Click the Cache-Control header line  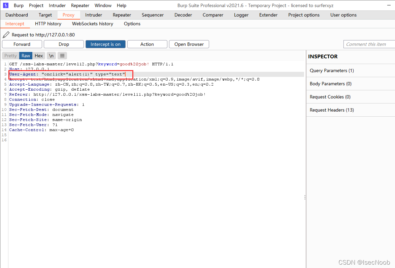[x=41, y=129]
